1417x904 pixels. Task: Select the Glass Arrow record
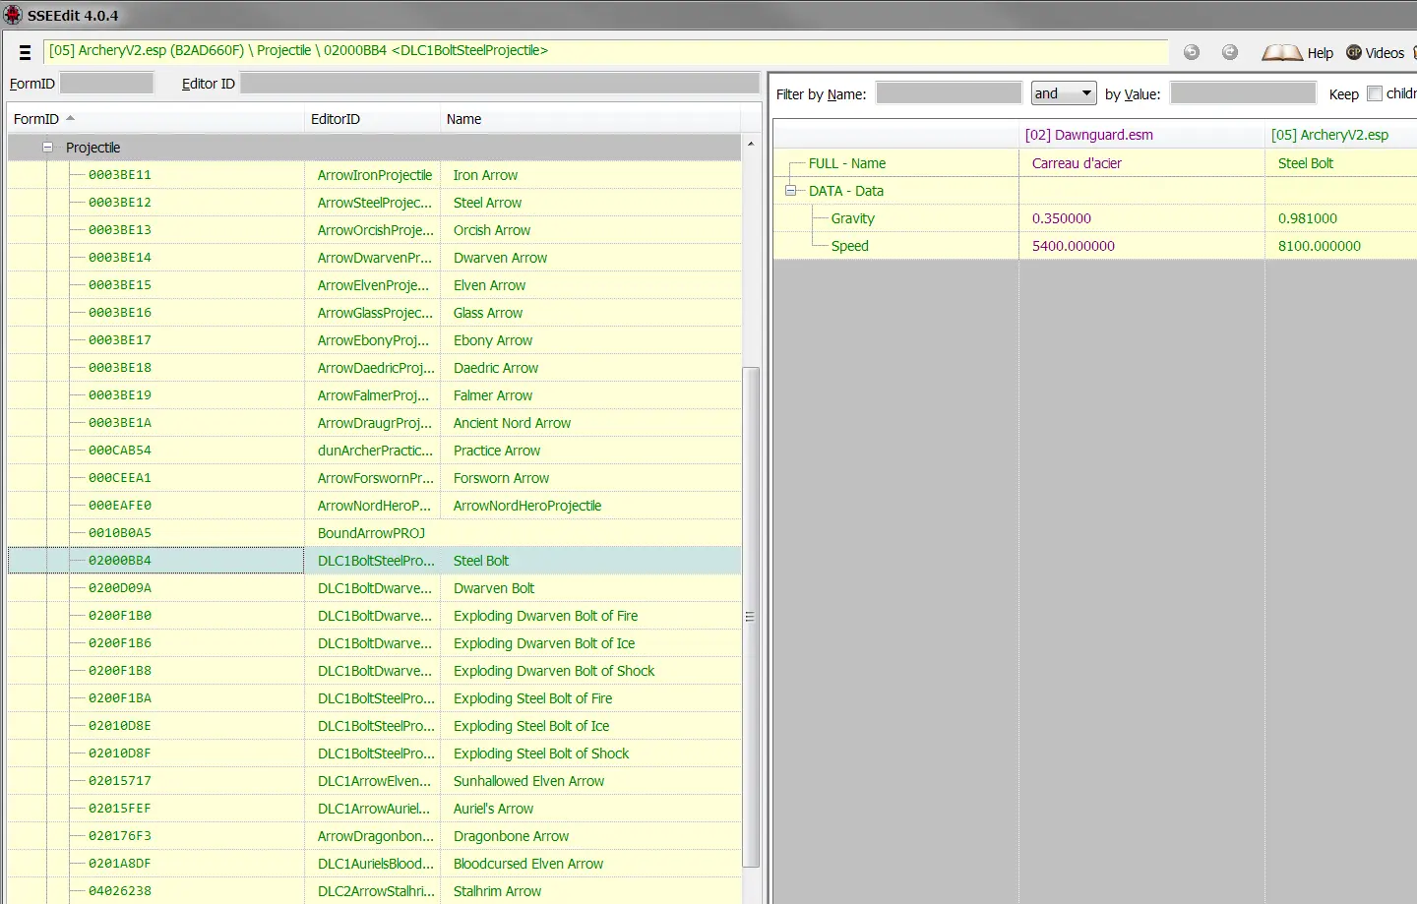coord(374,313)
